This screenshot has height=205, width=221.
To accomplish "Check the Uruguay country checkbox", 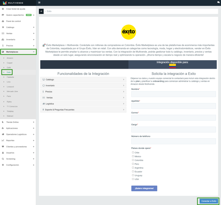I will click(x=133, y=175).
